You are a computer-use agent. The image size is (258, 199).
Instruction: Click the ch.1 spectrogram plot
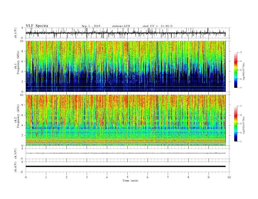(126, 66)
